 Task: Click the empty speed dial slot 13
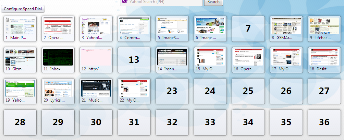[134, 60]
